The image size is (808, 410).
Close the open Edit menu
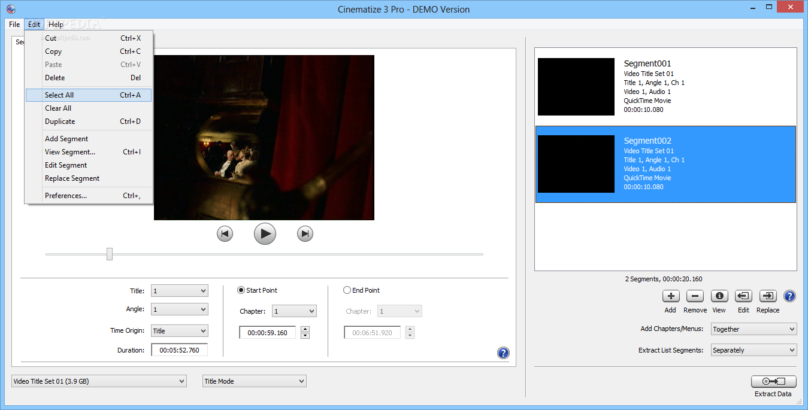(x=34, y=25)
